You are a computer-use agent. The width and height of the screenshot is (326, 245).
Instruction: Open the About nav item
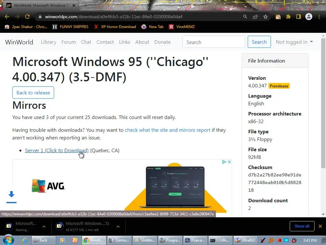[142, 42]
